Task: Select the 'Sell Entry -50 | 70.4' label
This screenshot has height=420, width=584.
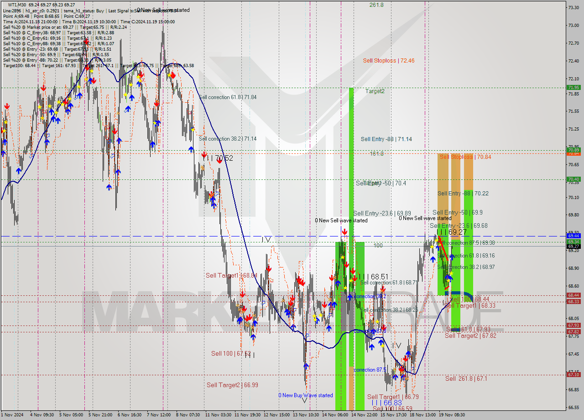Action: [x=381, y=183]
